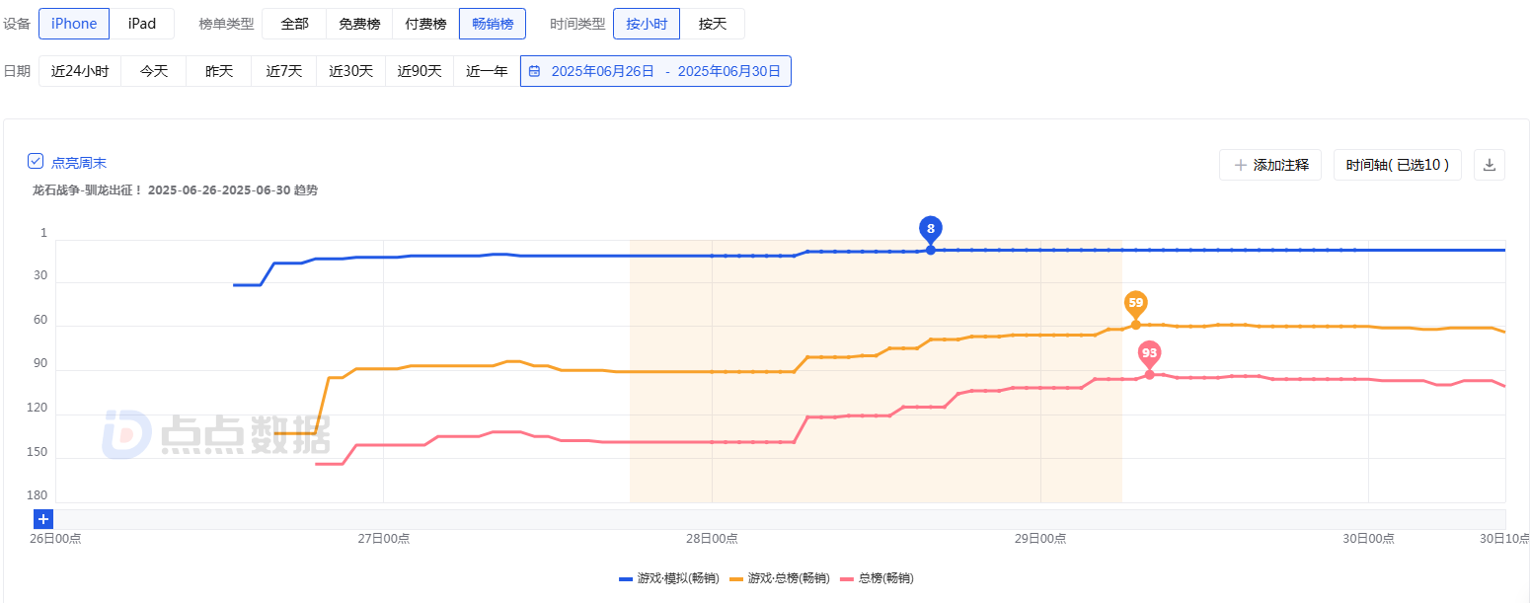1530x603 pixels.
Task: Select the 付费榜 chart type
Action: click(425, 24)
